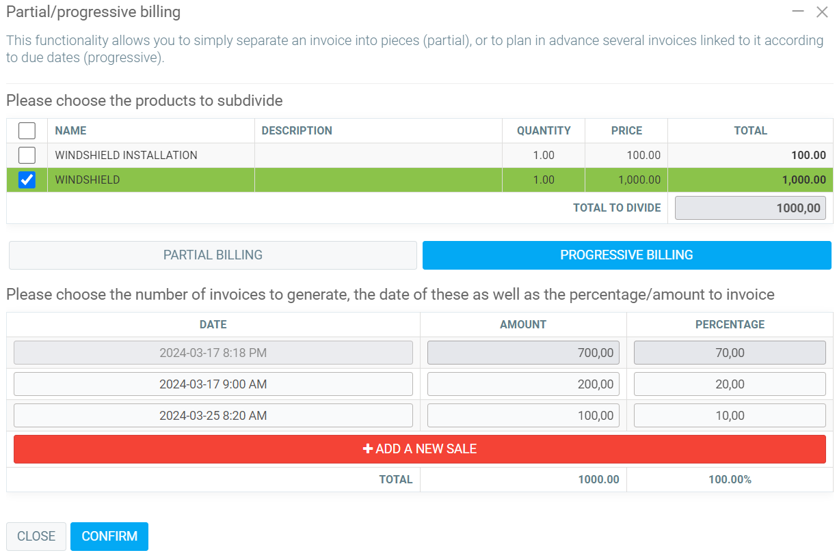Screen dimensions: 837x555
Task: Edit the 10,00 percentage field
Action: tap(730, 416)
